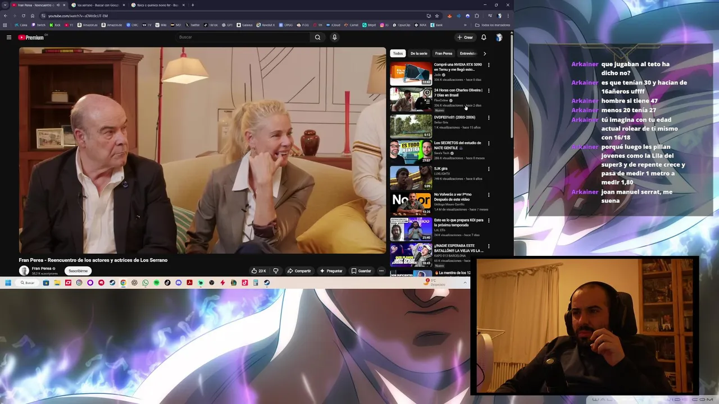Open browser home page icon
Image resolution: width=719 pixels, height=404 pixels.
(32, 16)
